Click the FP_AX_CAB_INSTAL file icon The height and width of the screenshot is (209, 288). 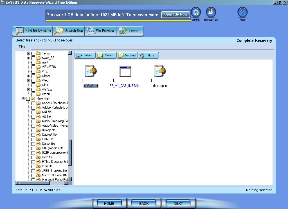(x=125, y=71)
